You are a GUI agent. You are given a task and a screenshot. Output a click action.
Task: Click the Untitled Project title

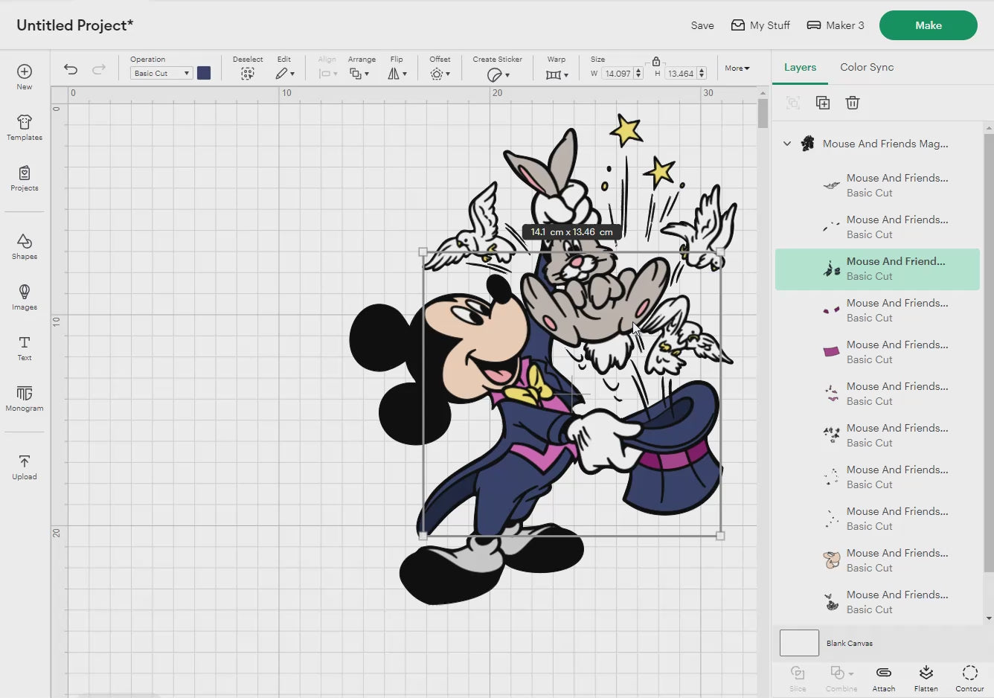click(75, 25)
